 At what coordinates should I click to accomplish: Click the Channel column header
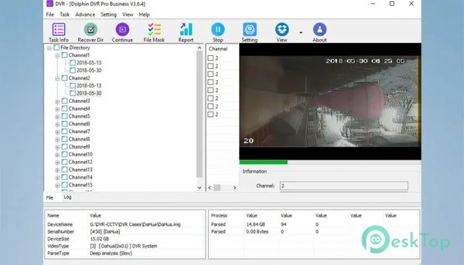(218, 49)
